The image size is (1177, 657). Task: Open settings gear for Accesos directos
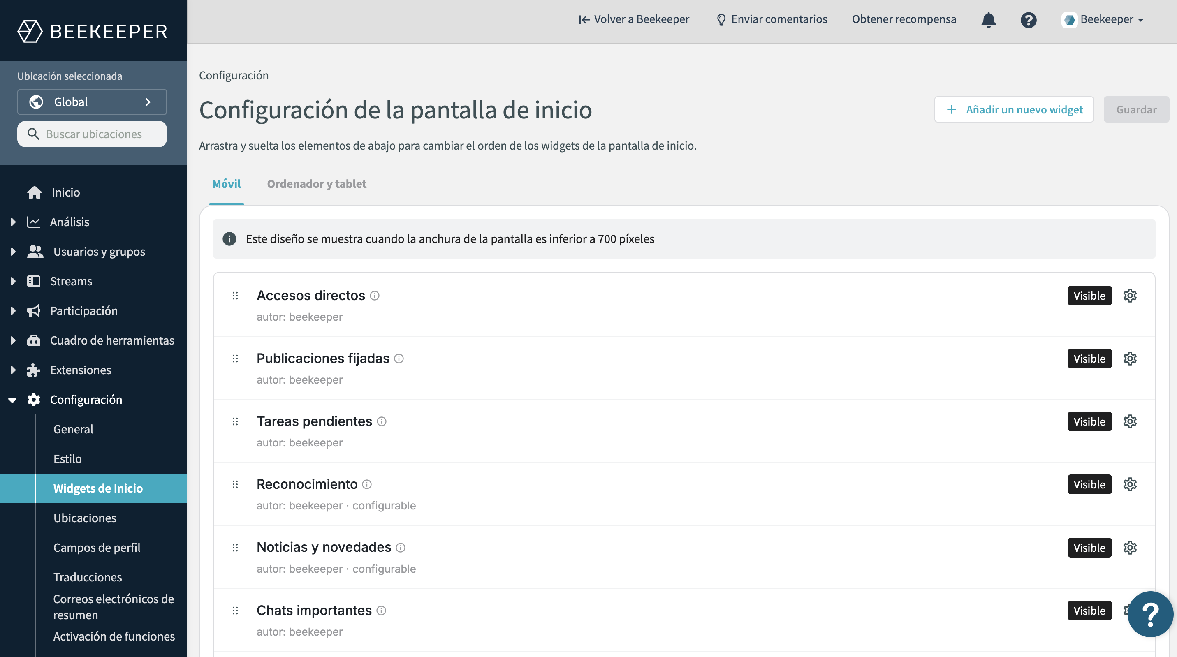click(1130, 296)
